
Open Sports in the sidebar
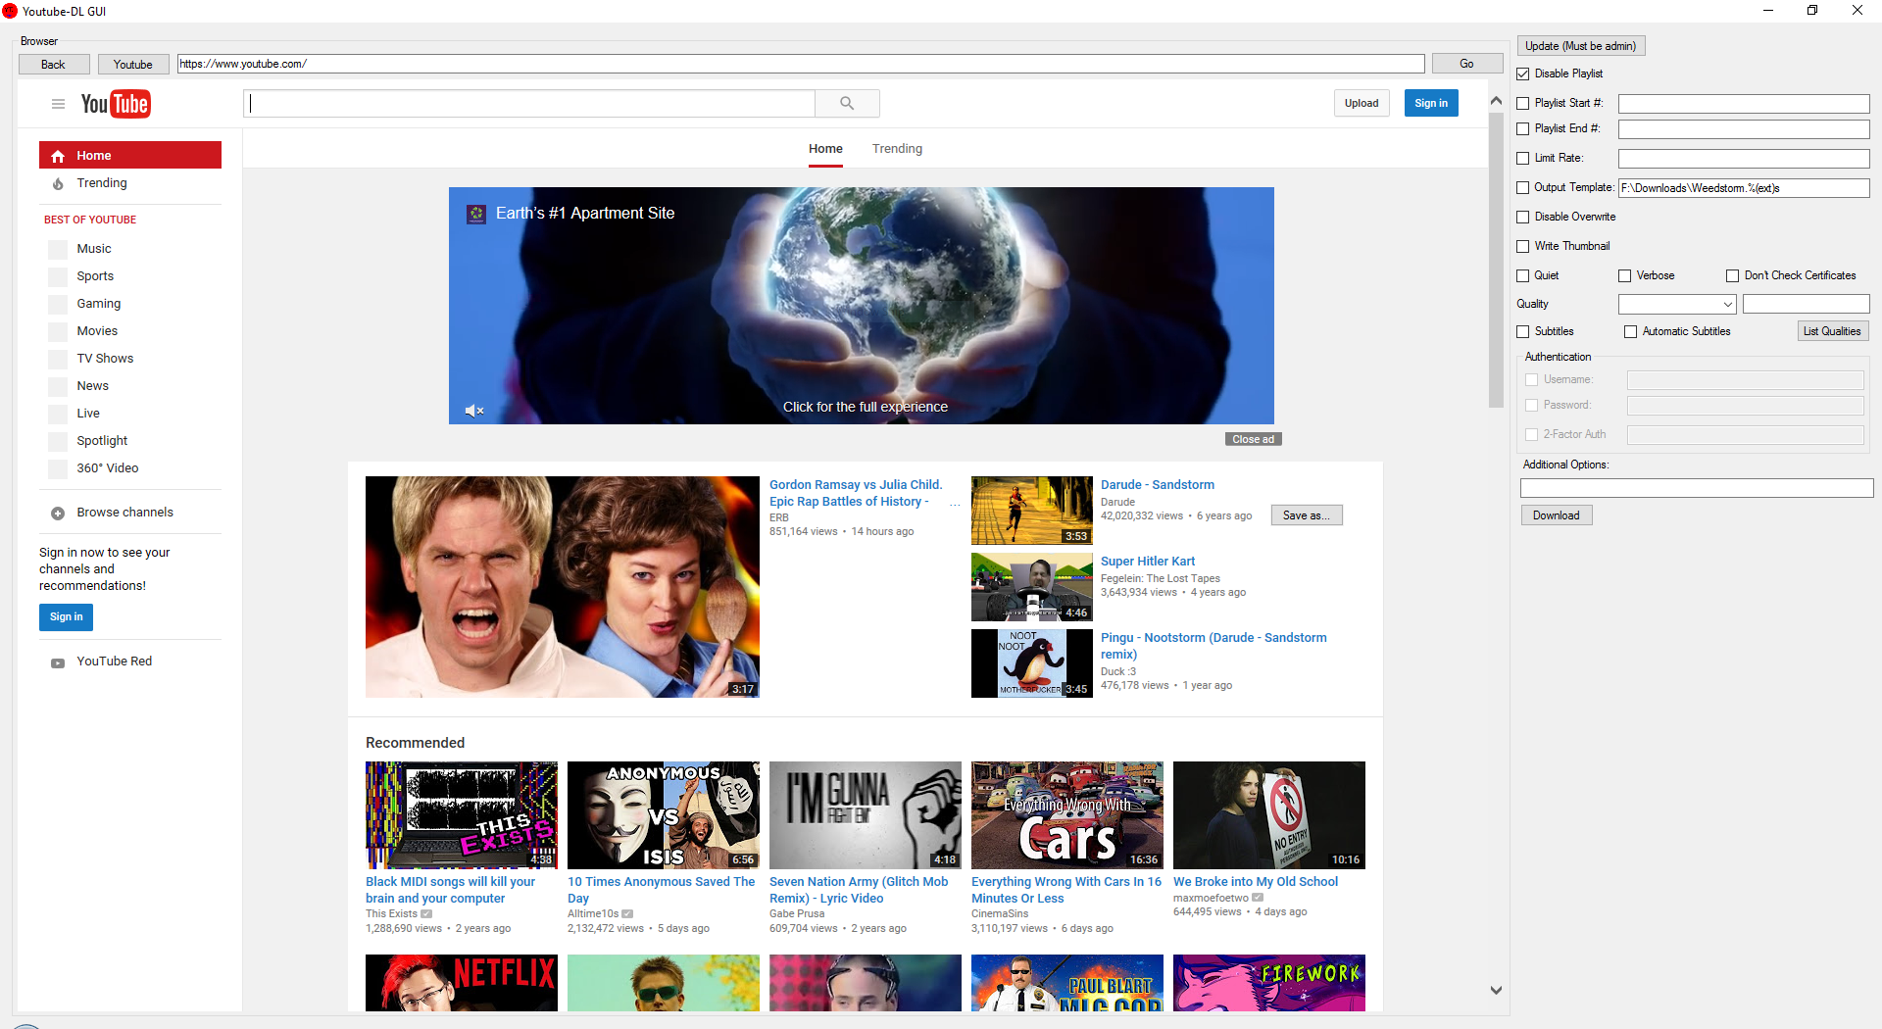tap(95, 276)
